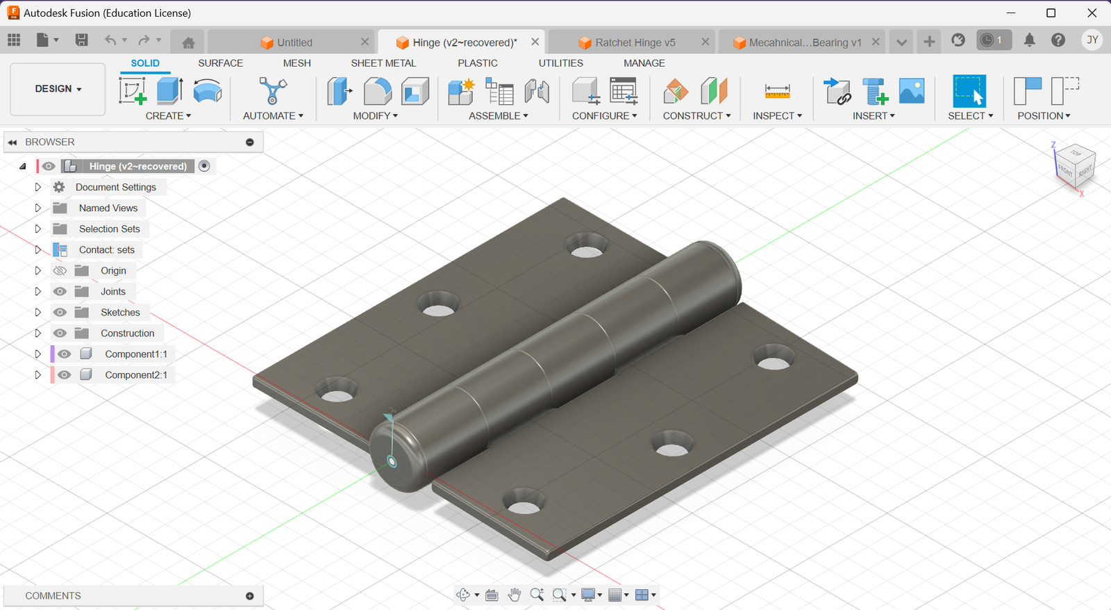Open the Ratchet Hinge v5 document tab
The width and height of the screenshot is (1111, 610).
[635, 42]
